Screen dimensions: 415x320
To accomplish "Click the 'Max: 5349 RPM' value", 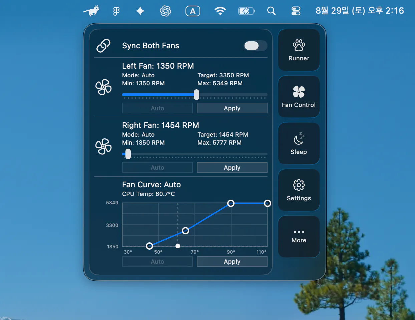I will coord(220,83).
